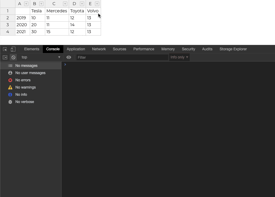The height and width of the screenshot is (197, 275).
Task: Open column D filter dropdown
Action: 82,4
